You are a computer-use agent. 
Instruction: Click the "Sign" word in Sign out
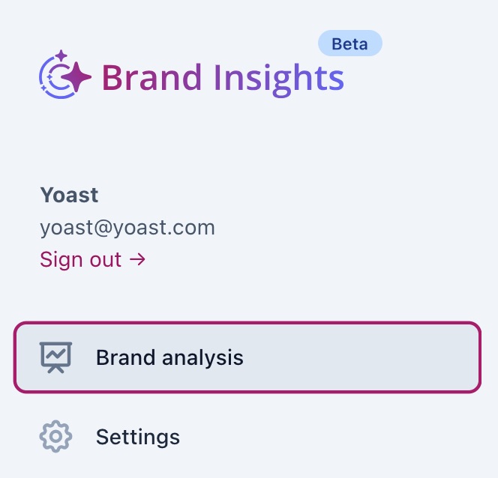click(59, 260)
